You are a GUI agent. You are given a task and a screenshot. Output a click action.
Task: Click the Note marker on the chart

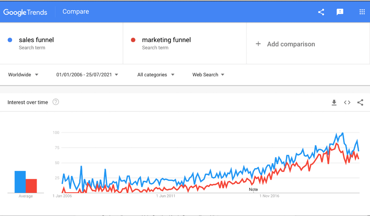(253, 190)
